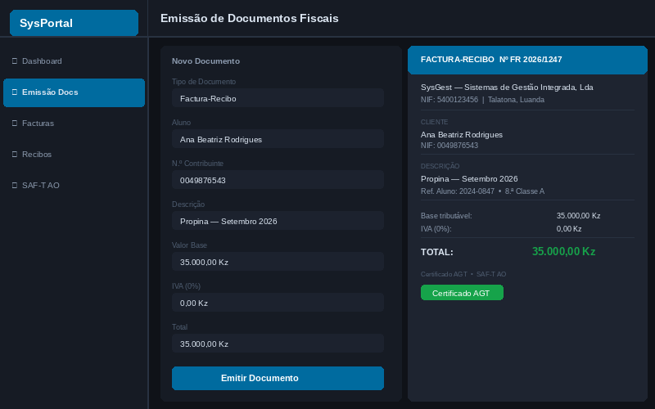Click client name in invoice preview
655x409 pixels.
[x=462, y=135]
